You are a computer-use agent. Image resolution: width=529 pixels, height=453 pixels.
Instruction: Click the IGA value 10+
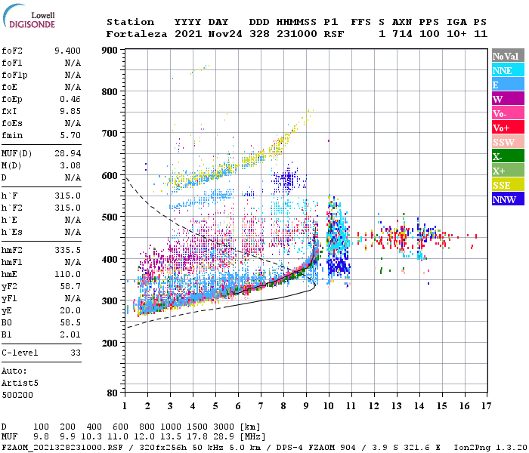[456, 34]
